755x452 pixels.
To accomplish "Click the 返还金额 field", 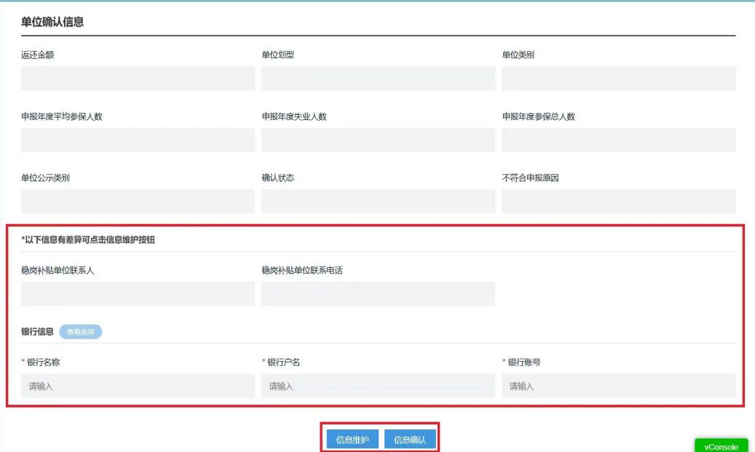I will [x=138, y=79].
